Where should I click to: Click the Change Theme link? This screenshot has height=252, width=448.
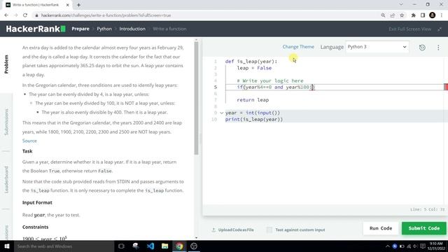tap(298, 47)
